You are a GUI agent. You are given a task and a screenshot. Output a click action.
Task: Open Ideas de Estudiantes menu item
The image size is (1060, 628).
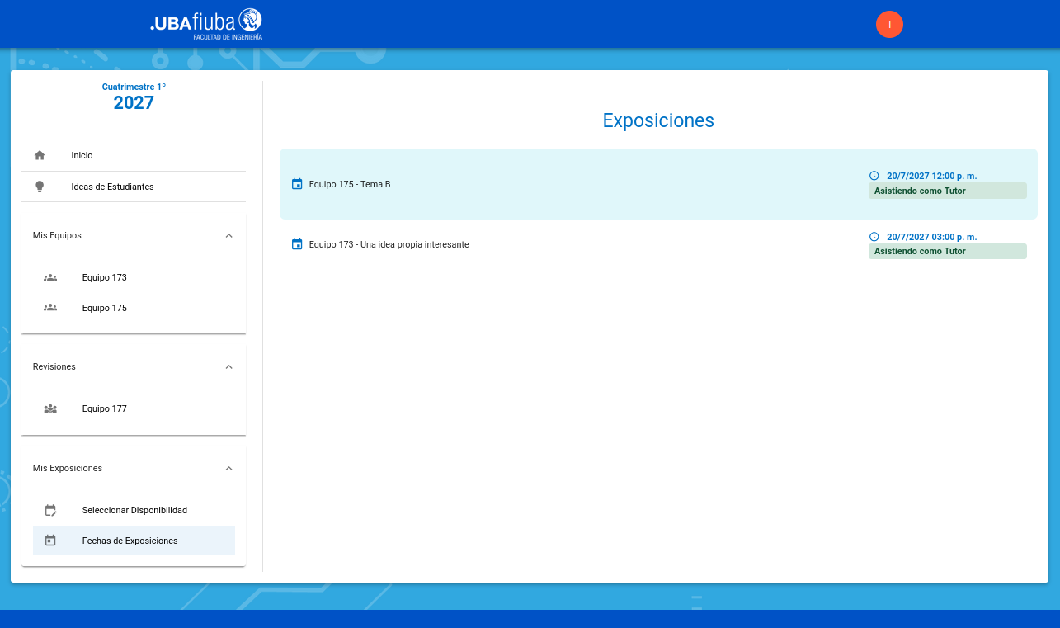(x=112, y=187)
